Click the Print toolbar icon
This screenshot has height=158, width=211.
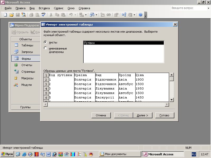31,15
